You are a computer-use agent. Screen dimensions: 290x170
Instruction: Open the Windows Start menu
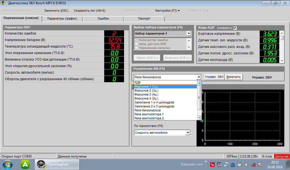tap(7, 164)
